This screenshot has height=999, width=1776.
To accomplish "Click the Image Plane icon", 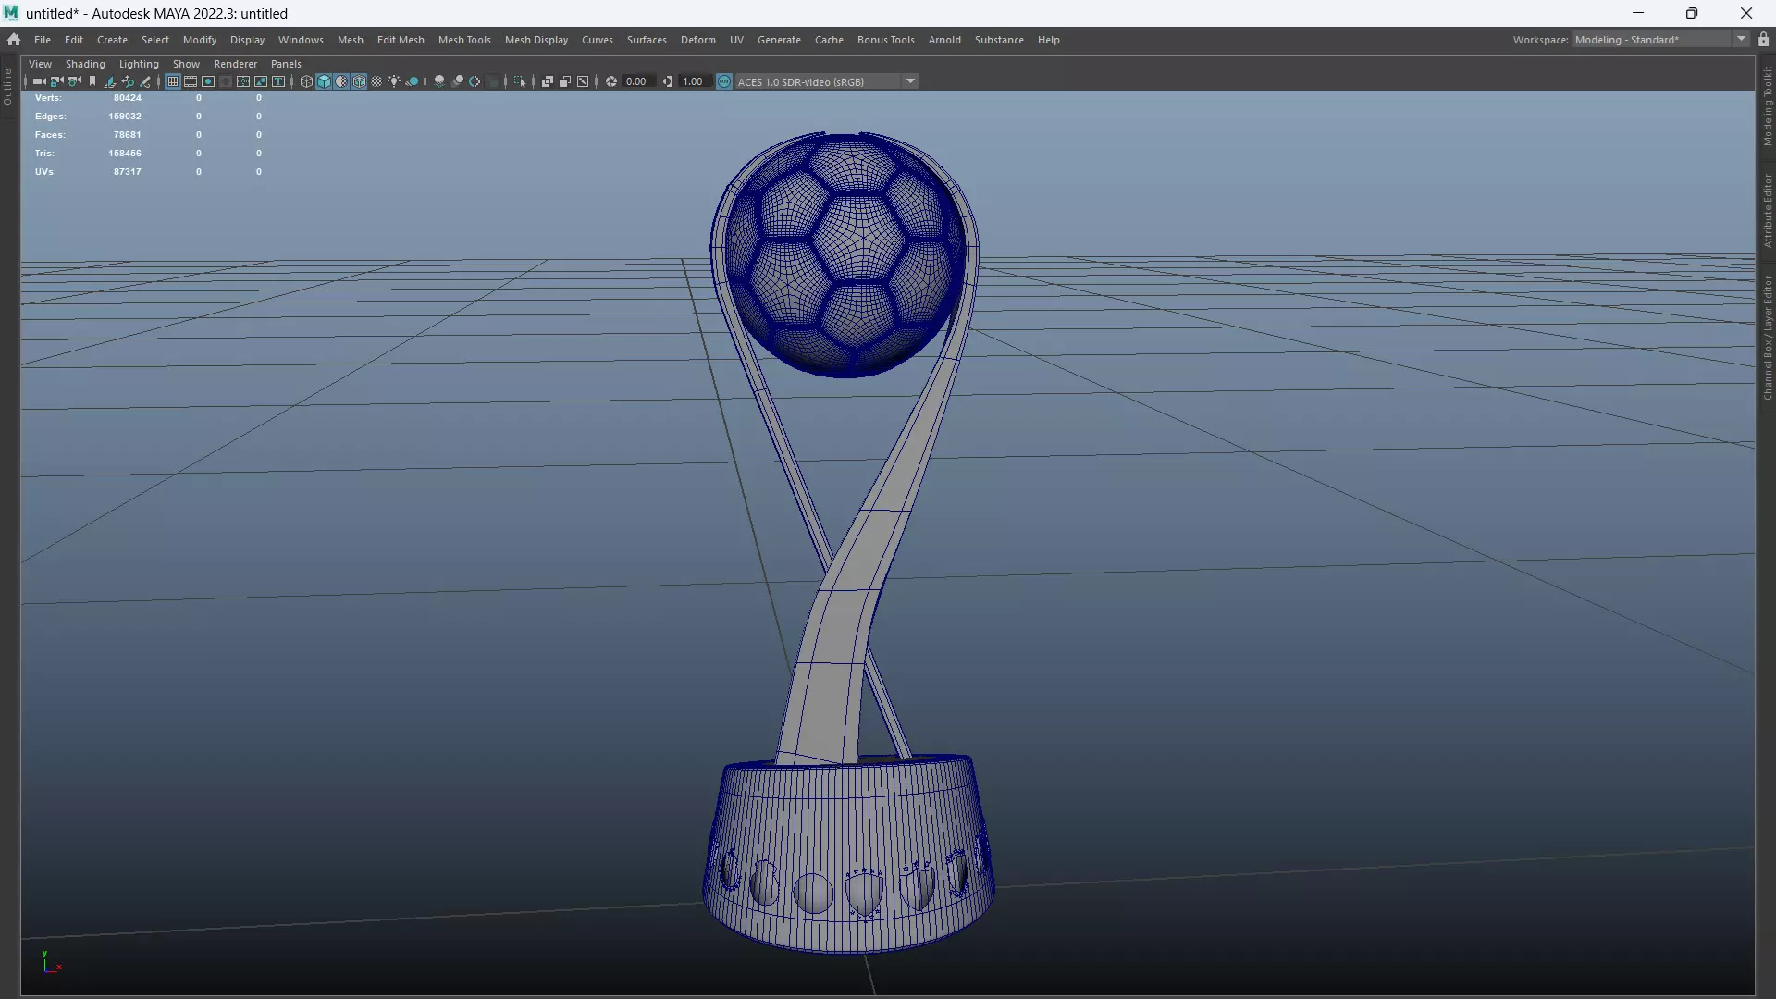I will [110, 81].
